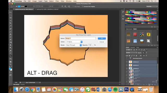The width and height of the screenshot is (167, 93).
Task: Open Layers panel Opacity slider arrow
Action: [146, 53]
